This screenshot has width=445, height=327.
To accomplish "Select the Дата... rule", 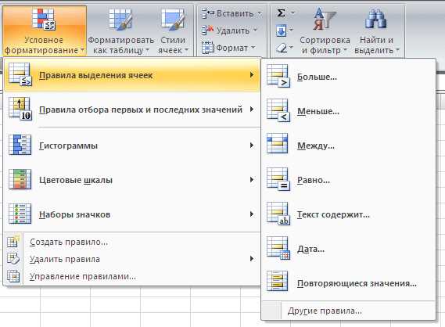I will click(x=349, y=249).
